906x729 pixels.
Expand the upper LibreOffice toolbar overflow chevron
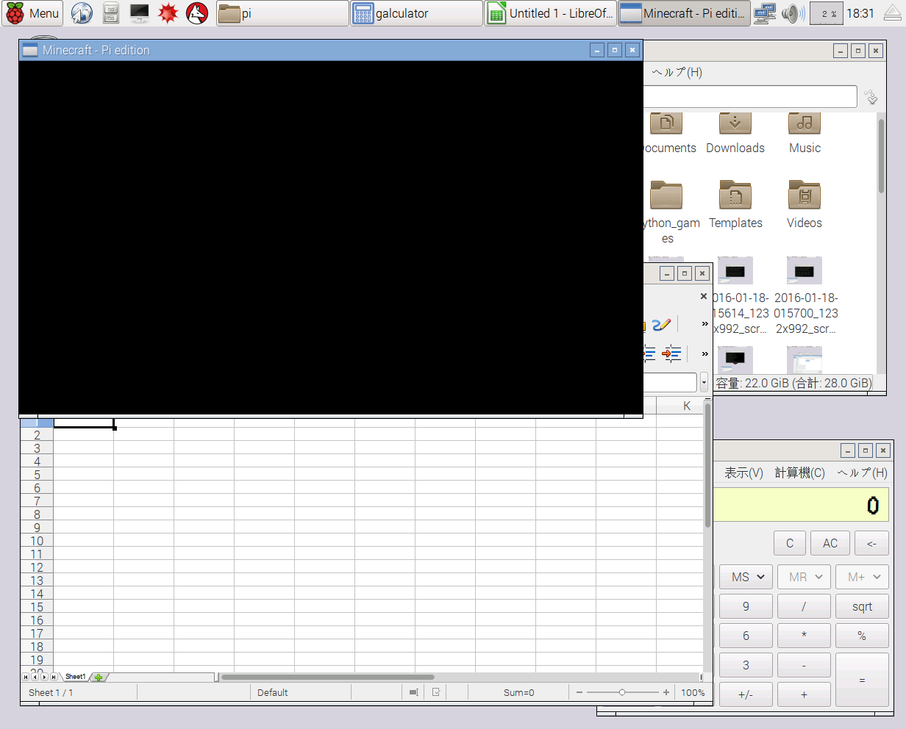pos(705,324)
